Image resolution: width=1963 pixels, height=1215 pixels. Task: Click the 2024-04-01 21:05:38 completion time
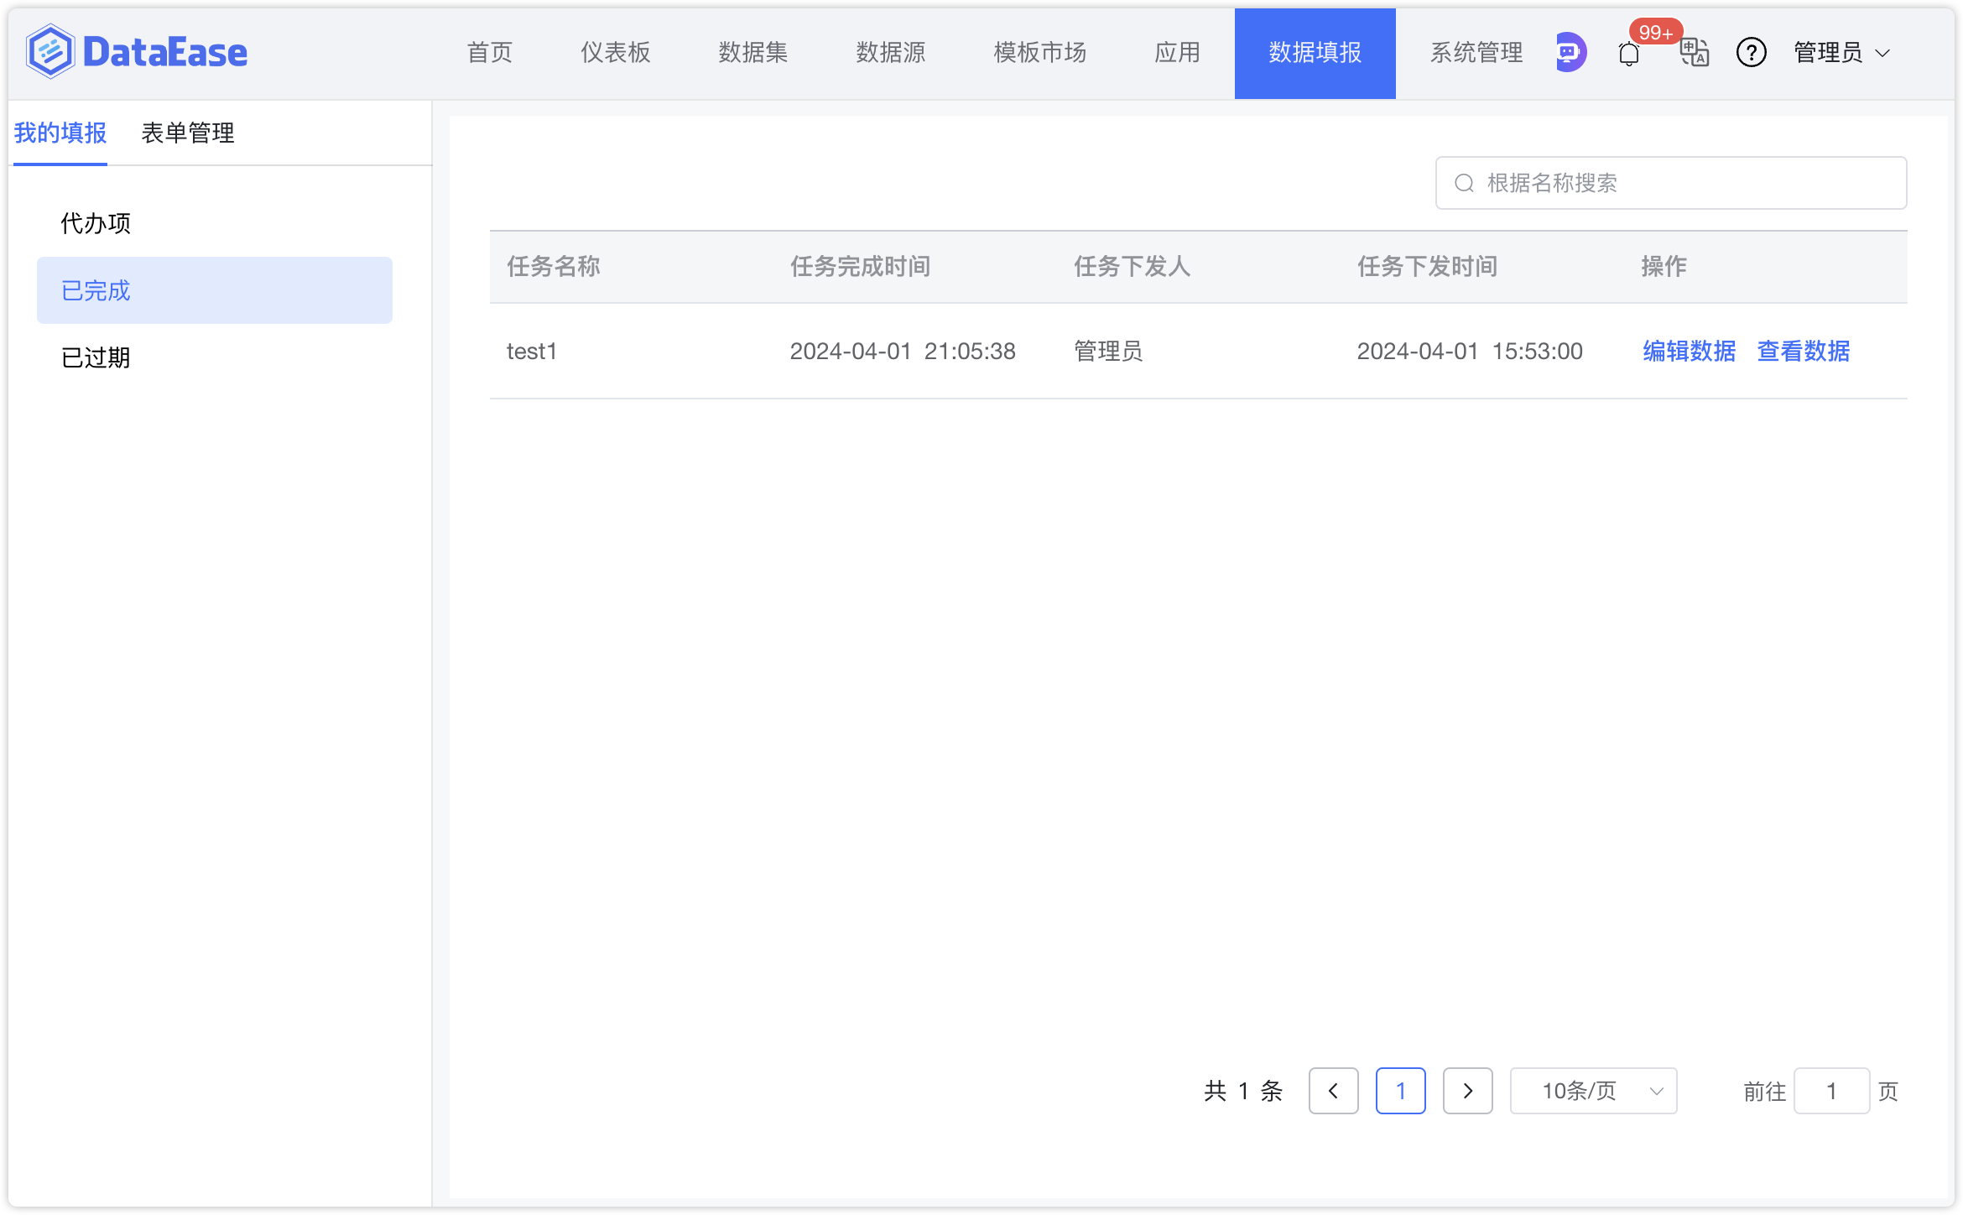tap(903, 351)
